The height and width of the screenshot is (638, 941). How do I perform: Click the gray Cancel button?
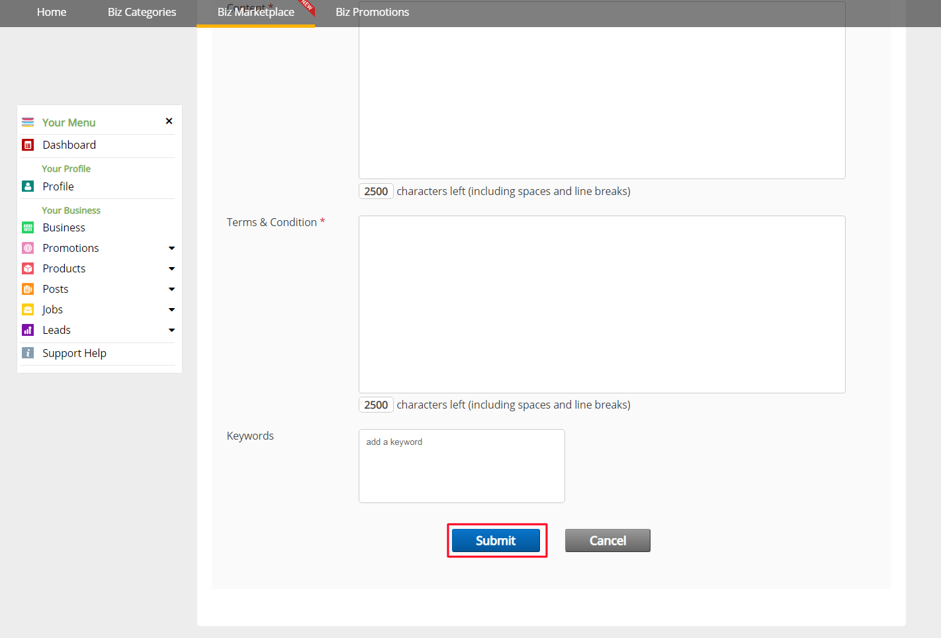607,540
